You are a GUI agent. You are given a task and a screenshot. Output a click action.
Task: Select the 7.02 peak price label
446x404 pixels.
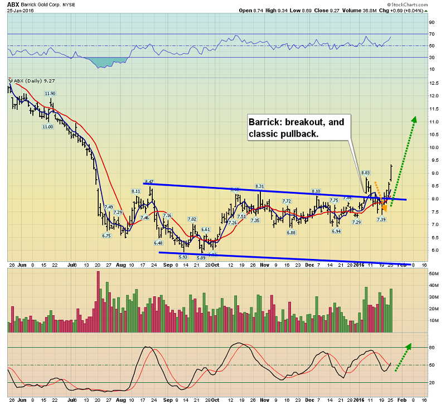(192, 219)
